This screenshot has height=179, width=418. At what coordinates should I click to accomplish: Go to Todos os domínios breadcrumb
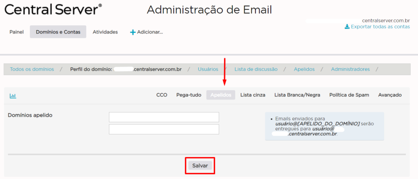(x=32, y=69)
